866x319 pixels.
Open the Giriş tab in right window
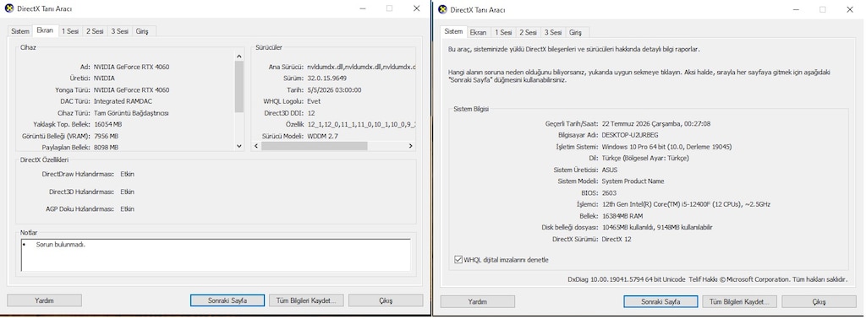click(x=575, y=33)
